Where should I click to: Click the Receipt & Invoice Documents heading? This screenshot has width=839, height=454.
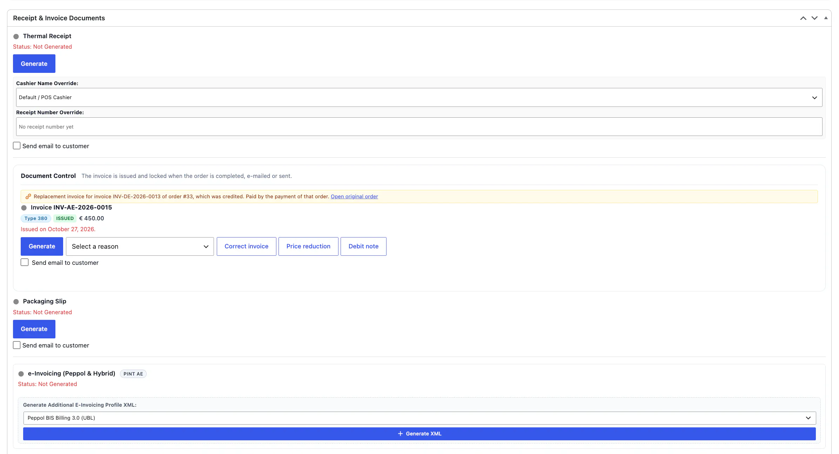click(59, 18)
